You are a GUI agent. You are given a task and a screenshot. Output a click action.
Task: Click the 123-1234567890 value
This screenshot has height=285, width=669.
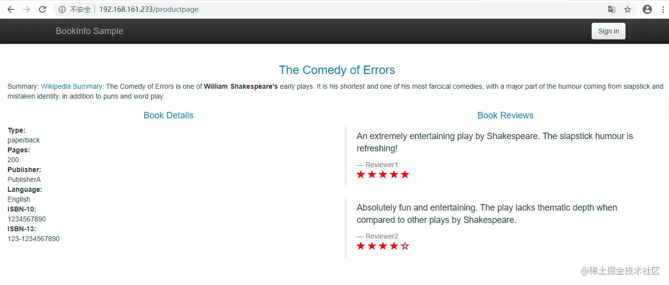click(34, 239)
